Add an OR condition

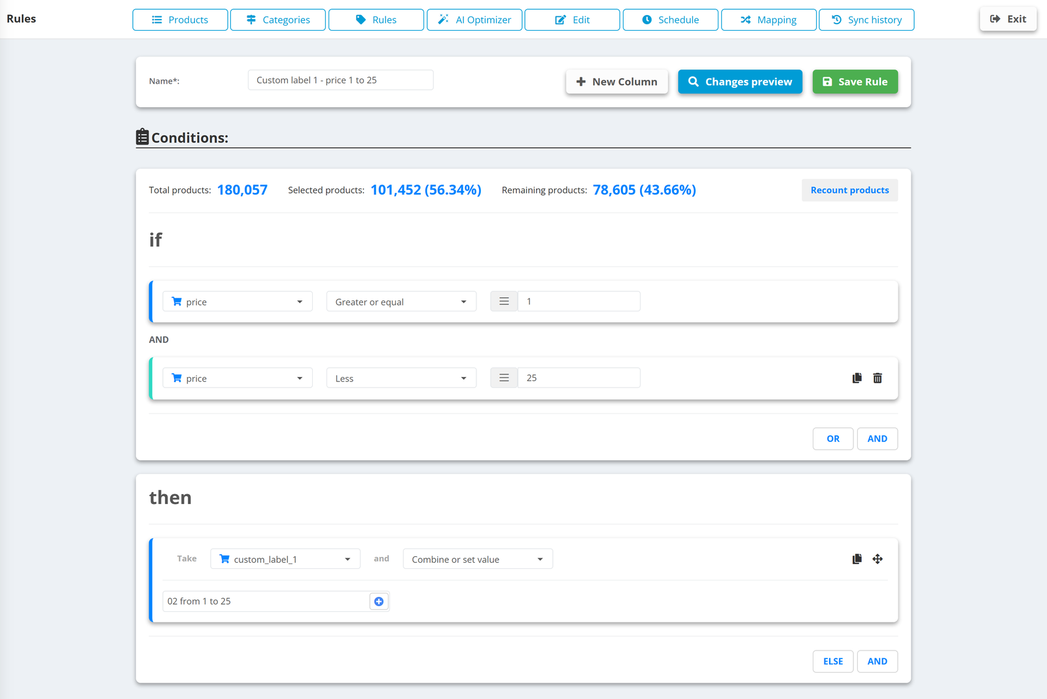[x=833, y=439]
